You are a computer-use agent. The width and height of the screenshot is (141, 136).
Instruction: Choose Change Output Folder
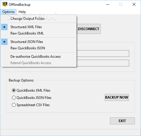click(x=39, y=19)
